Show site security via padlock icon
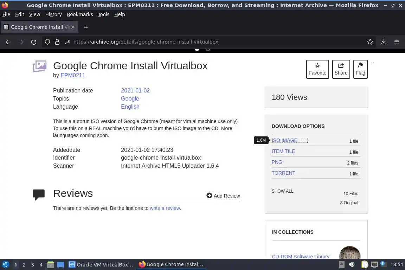Screen dimensions: 405x270 point(57,42)
